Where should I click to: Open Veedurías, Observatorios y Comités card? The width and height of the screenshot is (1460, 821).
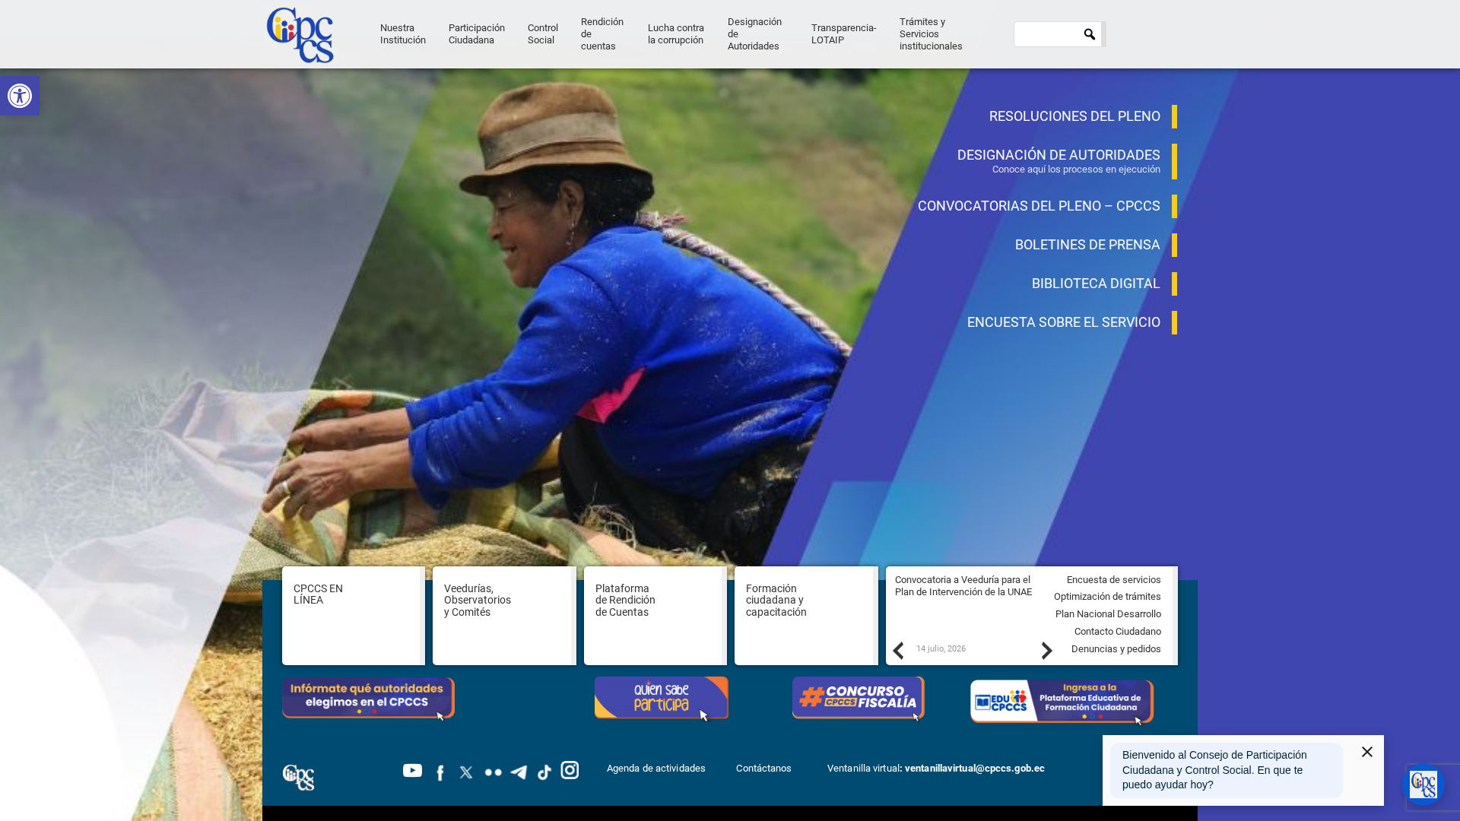[504, 616]
